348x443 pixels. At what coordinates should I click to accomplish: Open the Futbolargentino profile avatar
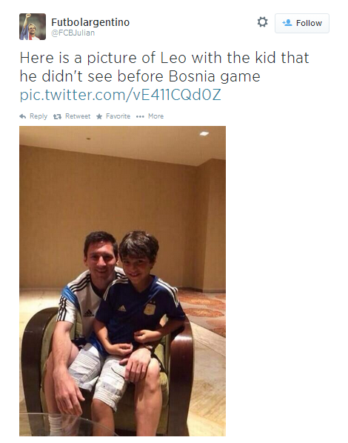point(33,27)
